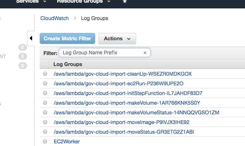Select radio for EC2Worker log group
The image size is (245, 146).
(x=45, y=141)
